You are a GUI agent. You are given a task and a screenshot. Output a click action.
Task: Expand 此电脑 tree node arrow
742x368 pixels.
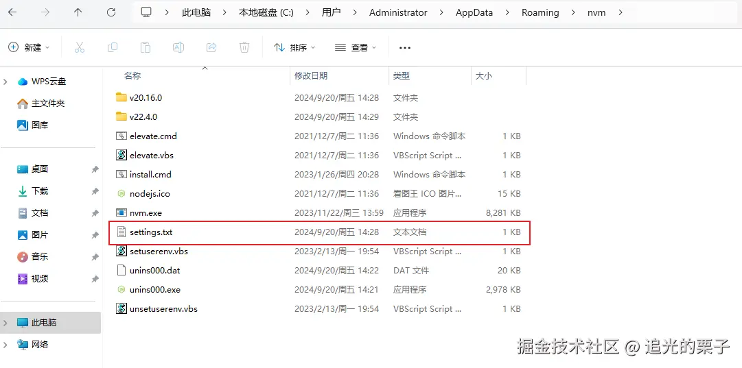[x=5, y=323]
